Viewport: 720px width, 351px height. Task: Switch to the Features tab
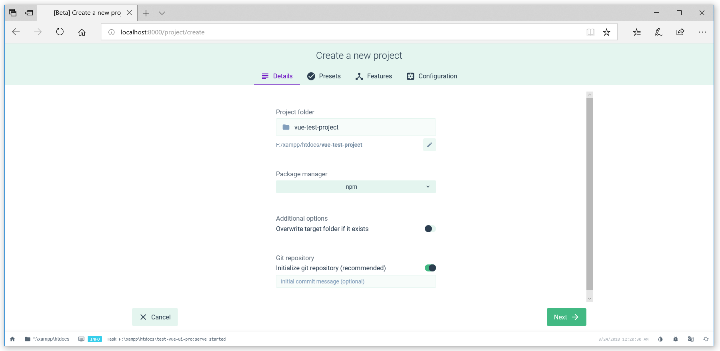click(374, 76)
